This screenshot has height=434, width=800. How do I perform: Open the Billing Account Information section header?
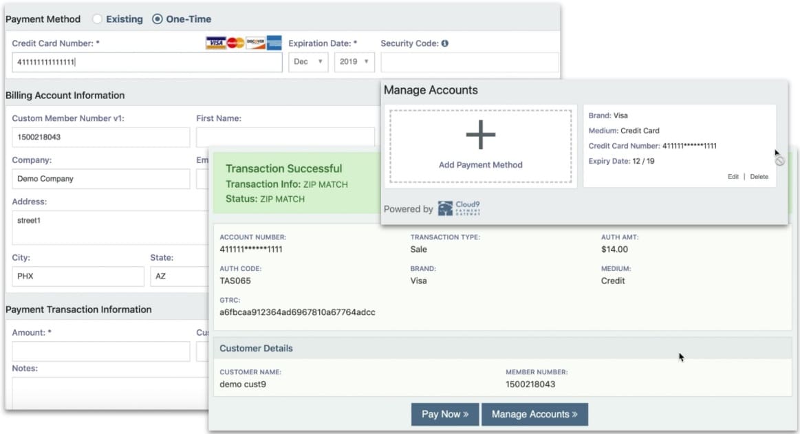coord(65,95)
